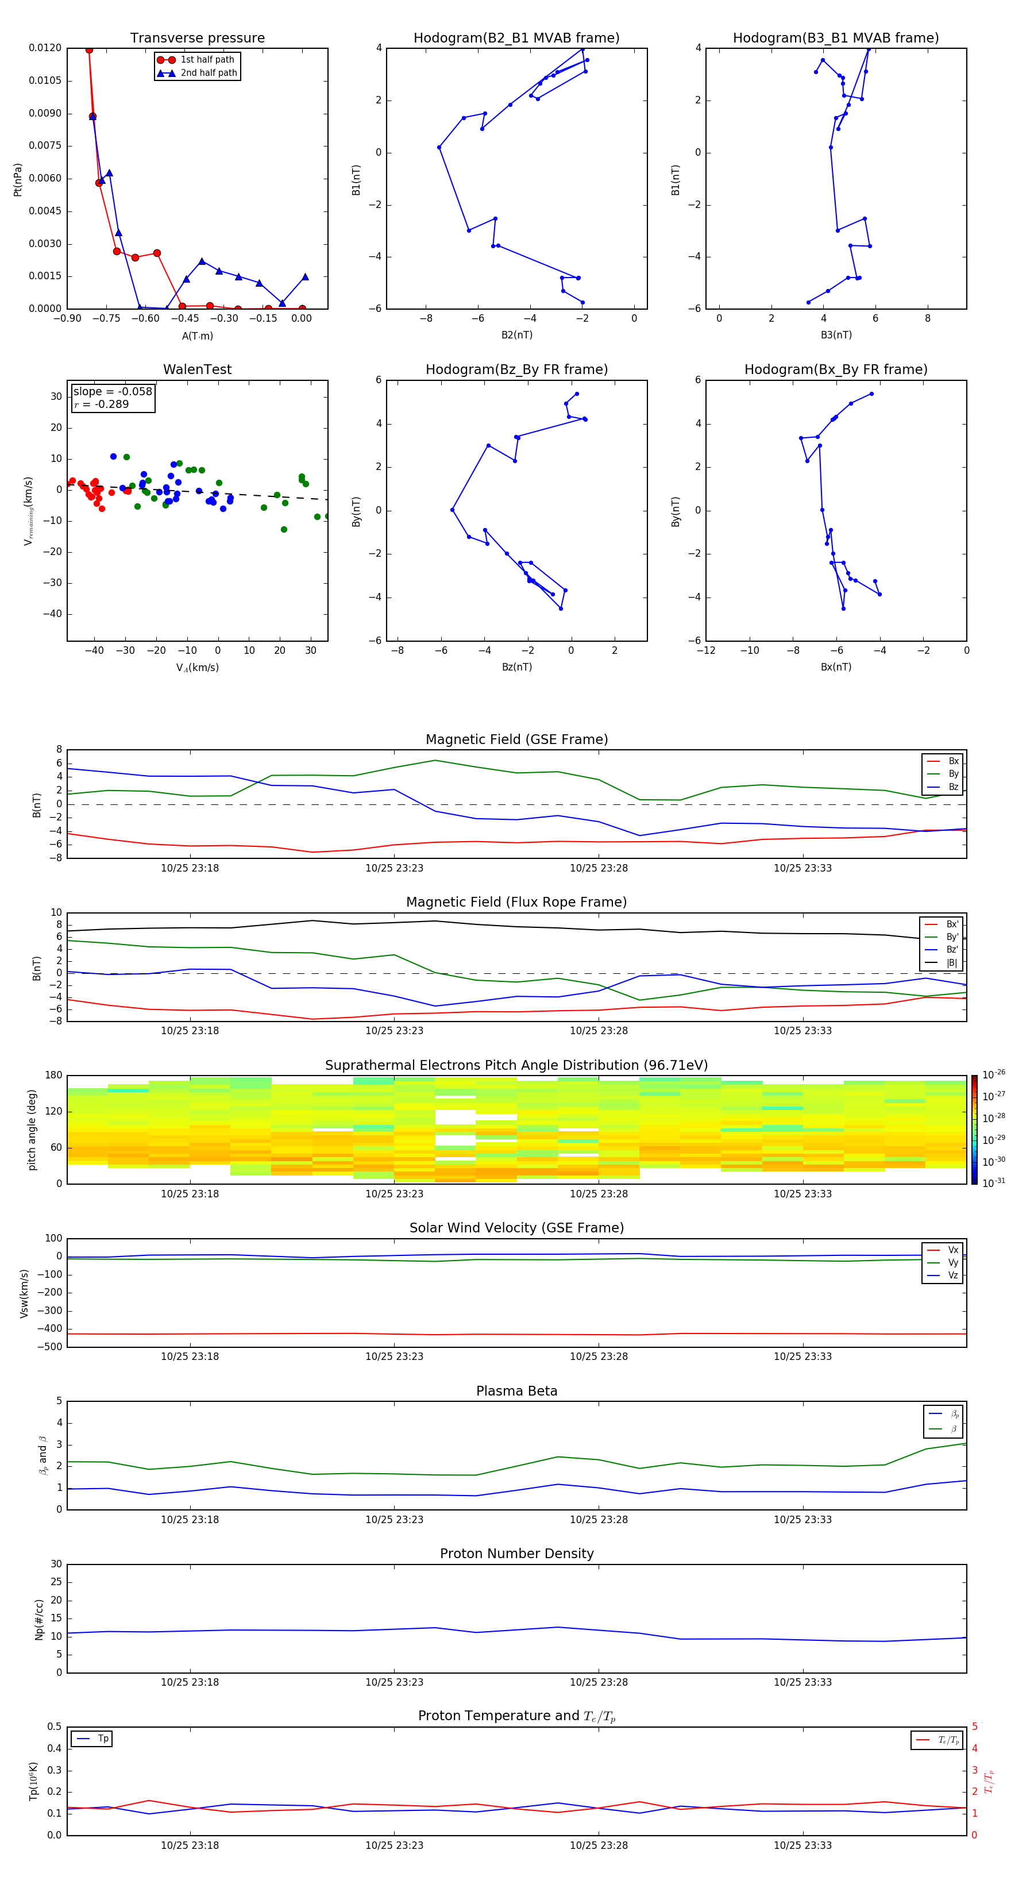This screenshot has height=1896, width=1034.
Task: Click the Hodogram(B2_B1 MVAB frame) title
Action: pyautogui.click(x=516, y=38)
